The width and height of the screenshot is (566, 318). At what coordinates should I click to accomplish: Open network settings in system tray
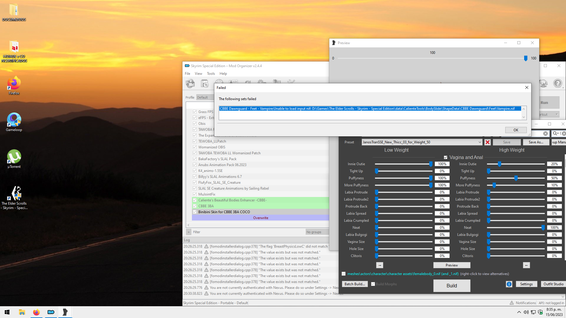(533, 312)
